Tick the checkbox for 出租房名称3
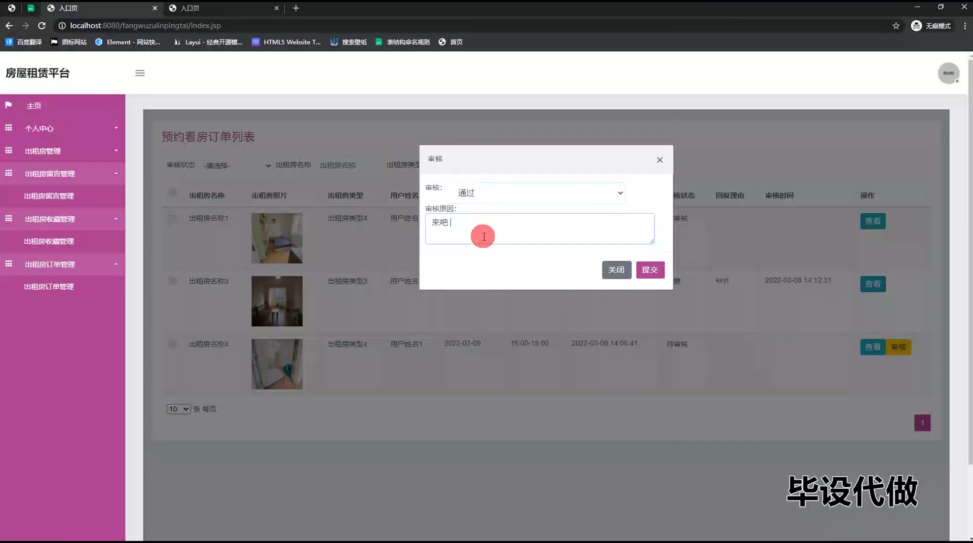Screen dimensions: 973x543 pyautogui.click(x=173, y=281)
